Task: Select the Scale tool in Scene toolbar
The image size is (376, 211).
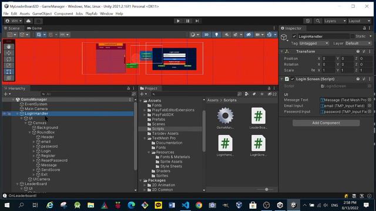Action: [9, 65]
